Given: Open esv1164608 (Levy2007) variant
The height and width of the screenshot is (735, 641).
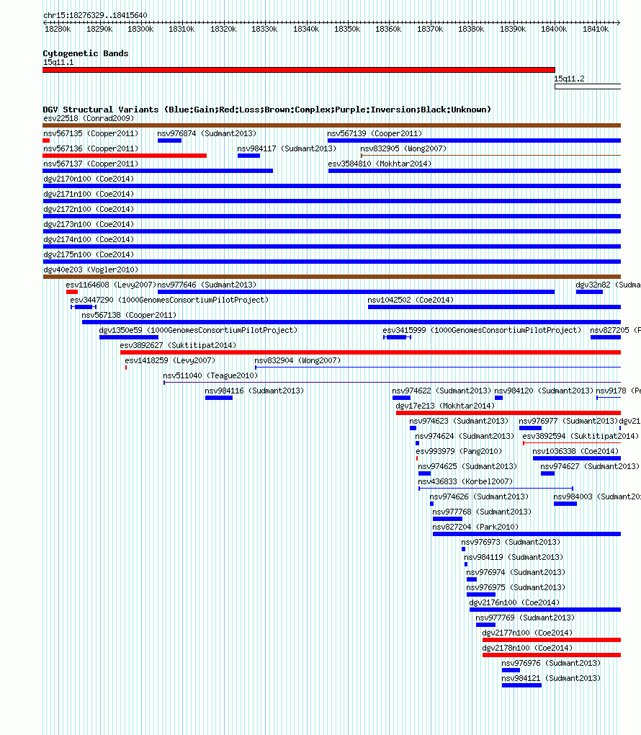Looking at the screenshot, I should 72,292.
